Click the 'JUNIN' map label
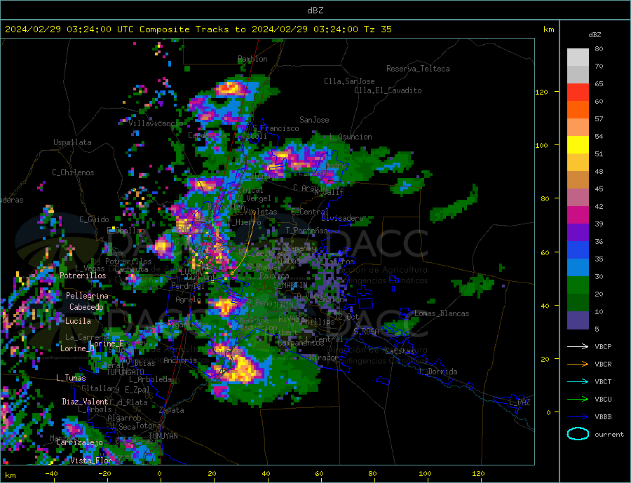Screen dimensions: 631x483 283,306
